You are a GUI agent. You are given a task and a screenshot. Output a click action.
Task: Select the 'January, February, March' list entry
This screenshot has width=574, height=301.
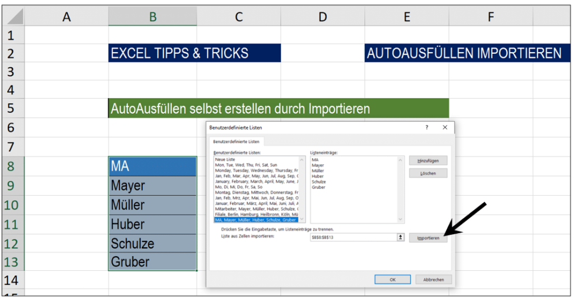257,181
